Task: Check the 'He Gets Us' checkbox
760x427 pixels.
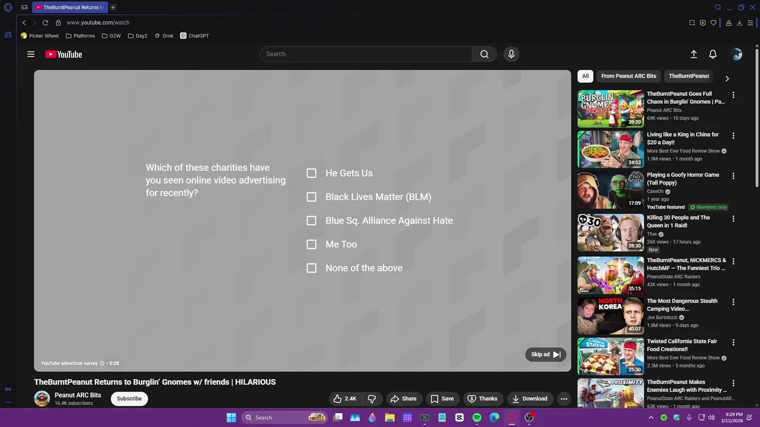Action: 311,173
